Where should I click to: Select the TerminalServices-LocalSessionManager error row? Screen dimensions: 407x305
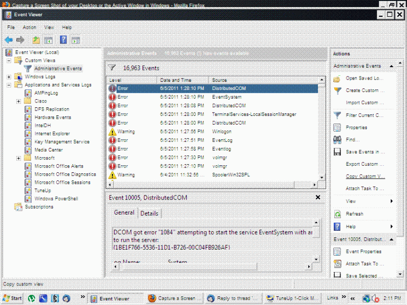click(213, 114)
